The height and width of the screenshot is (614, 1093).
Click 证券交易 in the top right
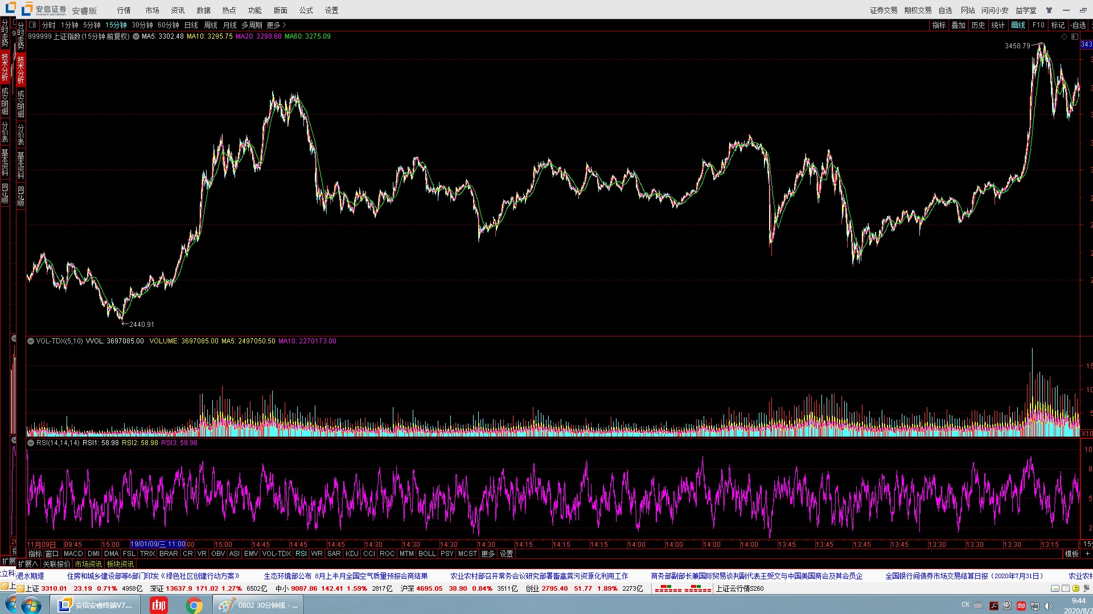pos(884,10)
